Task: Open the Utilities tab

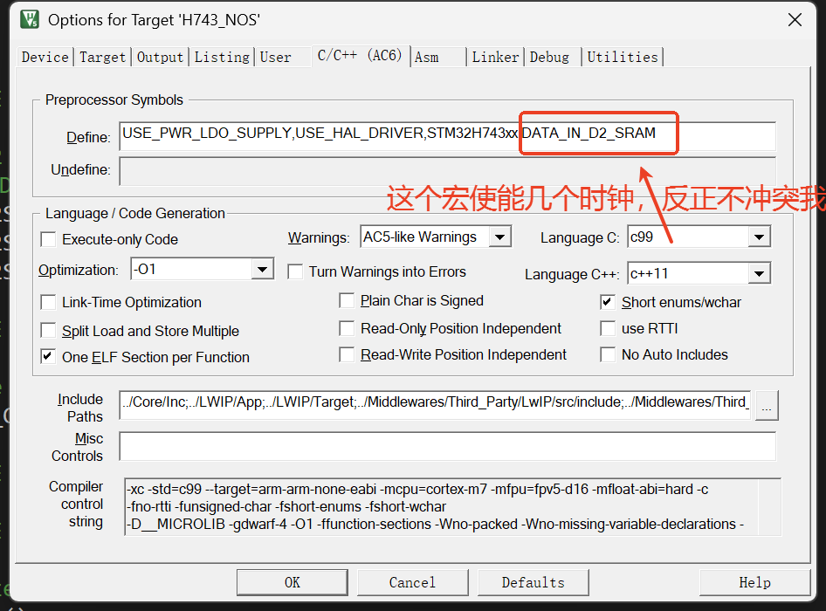Action: click(x=623, y=57)
